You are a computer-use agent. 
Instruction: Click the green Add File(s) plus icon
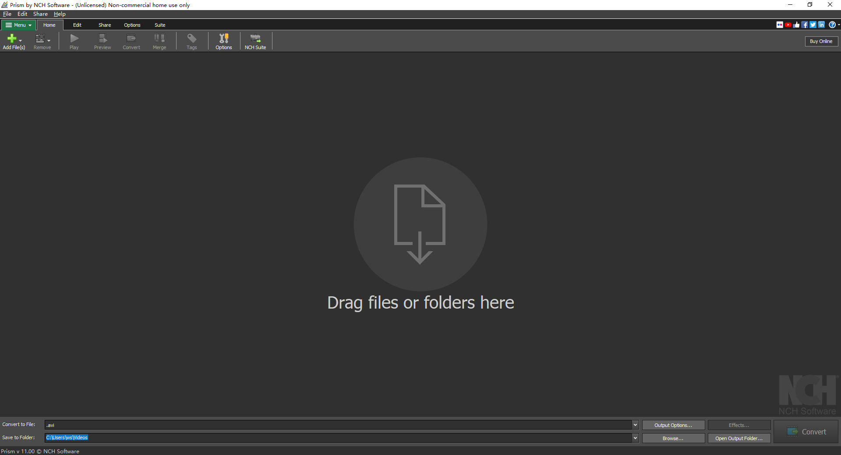point(12,38)
